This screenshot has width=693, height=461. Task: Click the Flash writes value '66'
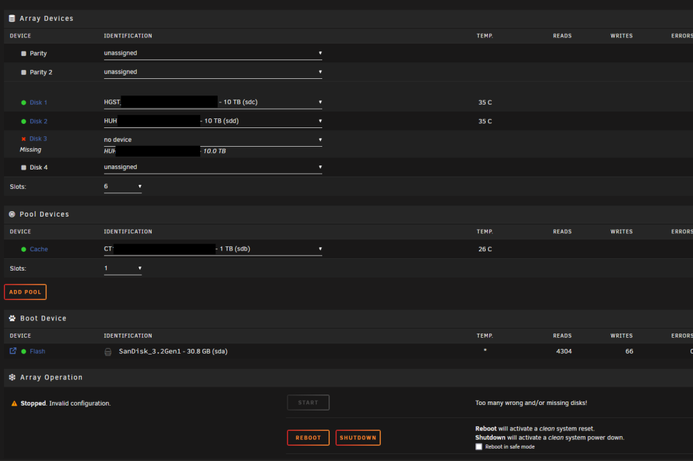tap(629, 352)
